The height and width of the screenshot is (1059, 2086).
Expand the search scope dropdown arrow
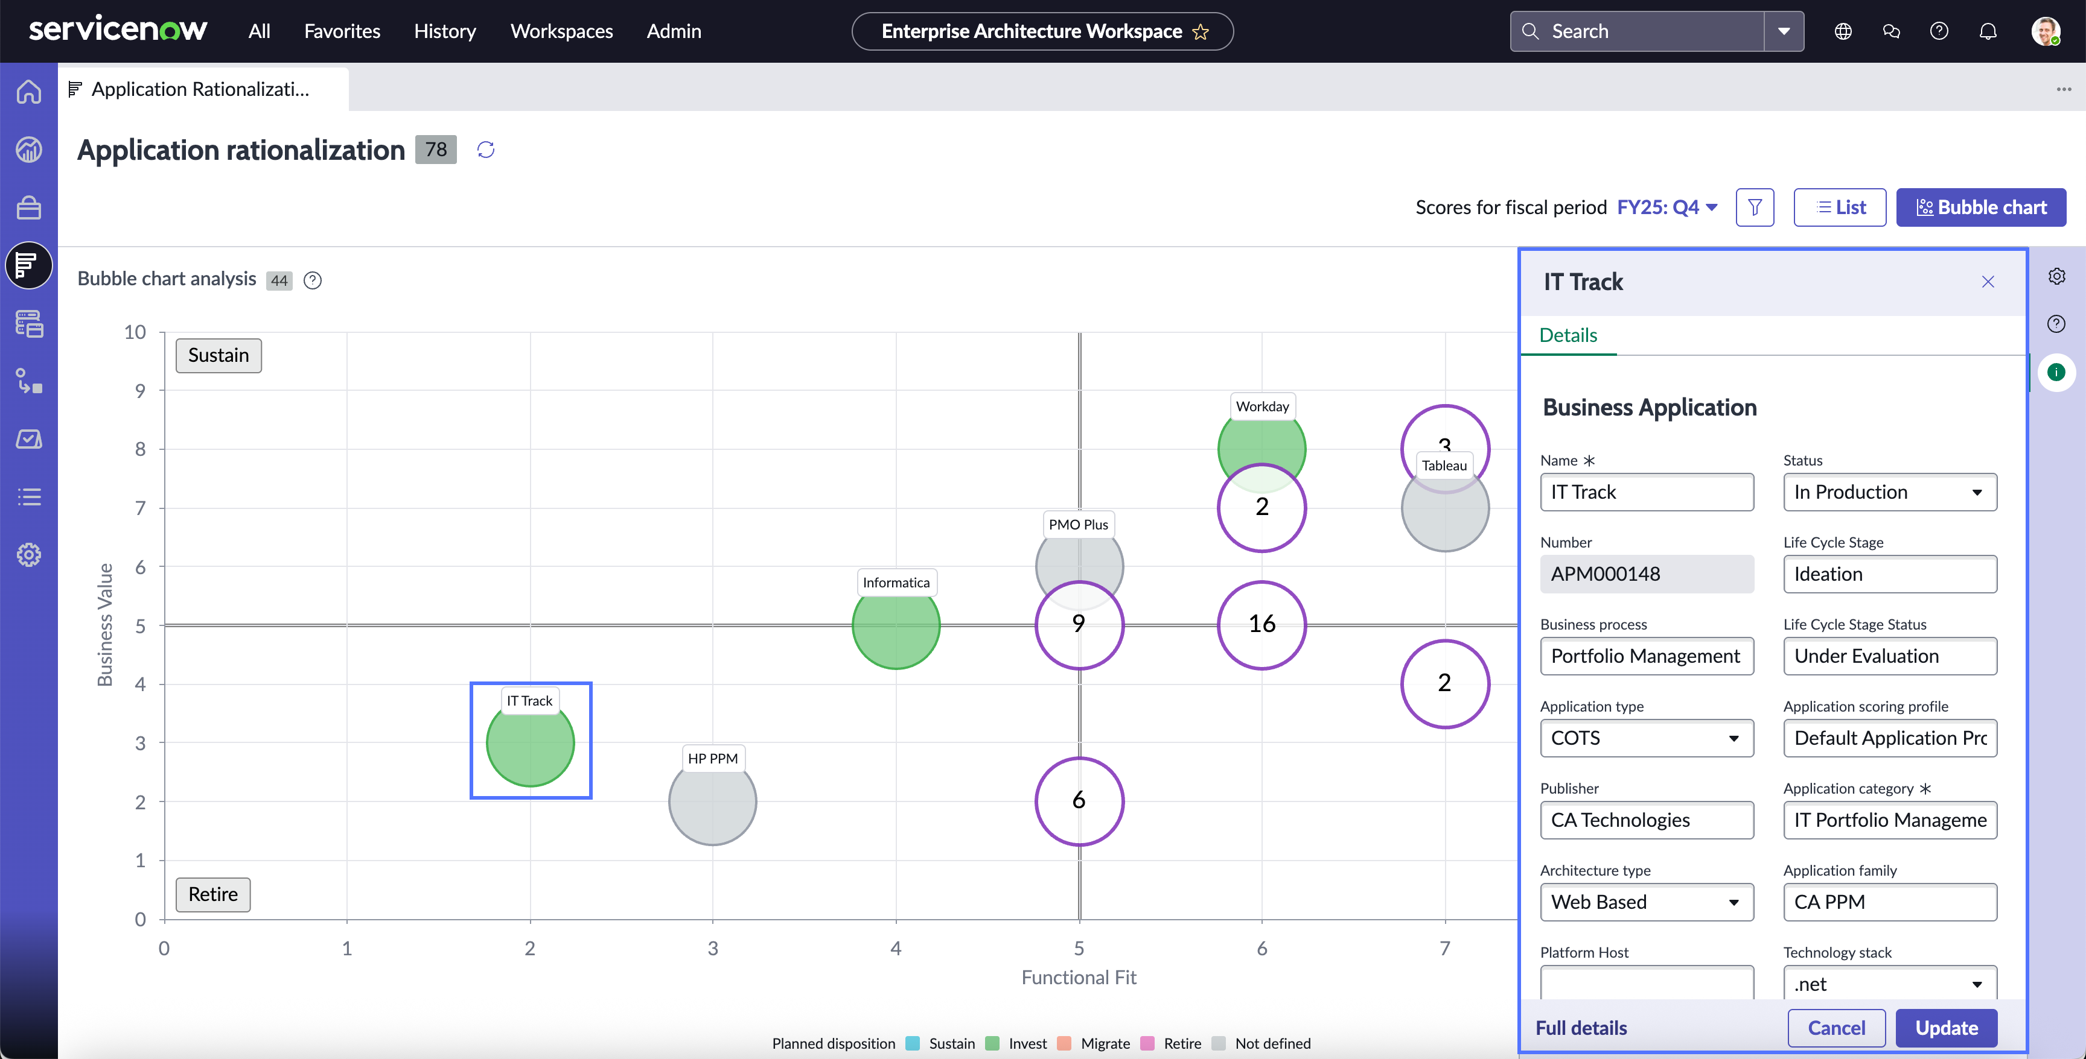(x=1784, y=31)
